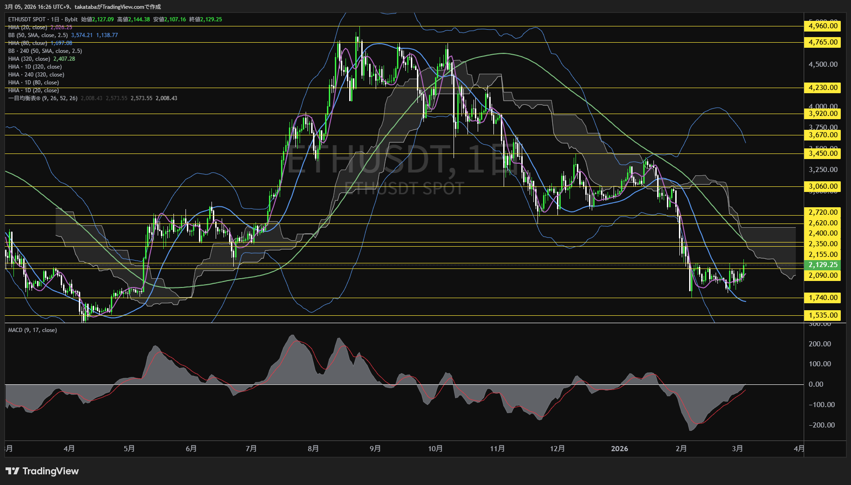
Task: Click the yellow 4,230.00 price level tag
Action: [823, 88]
